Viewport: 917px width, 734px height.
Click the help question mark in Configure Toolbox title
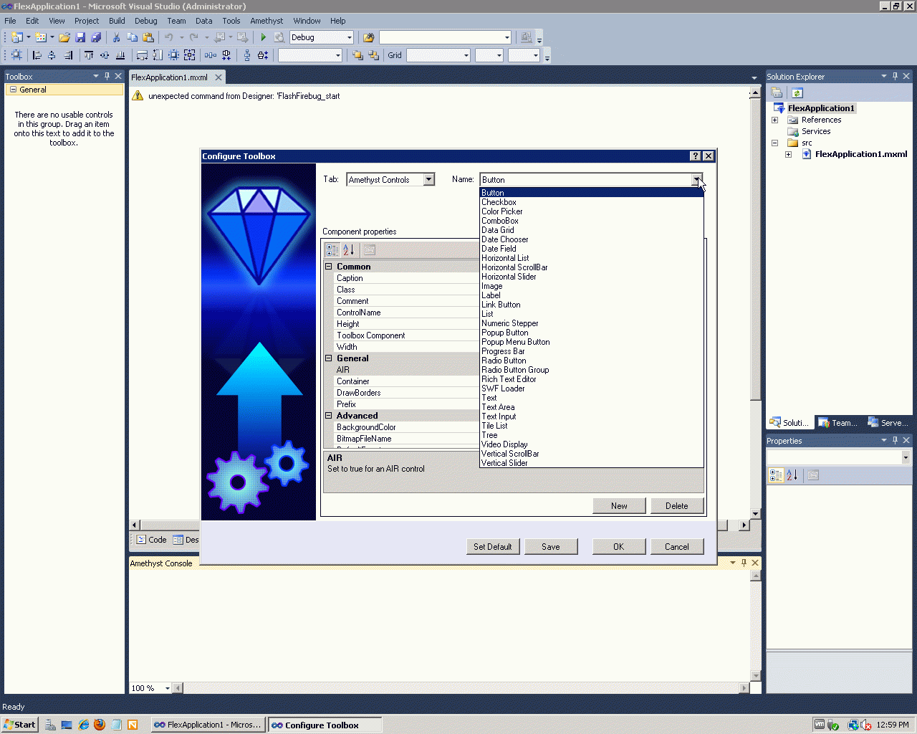pyautogui.click(x=695, y=156)
